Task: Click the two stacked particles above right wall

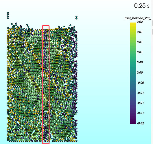Action: (x=76, y=18)
